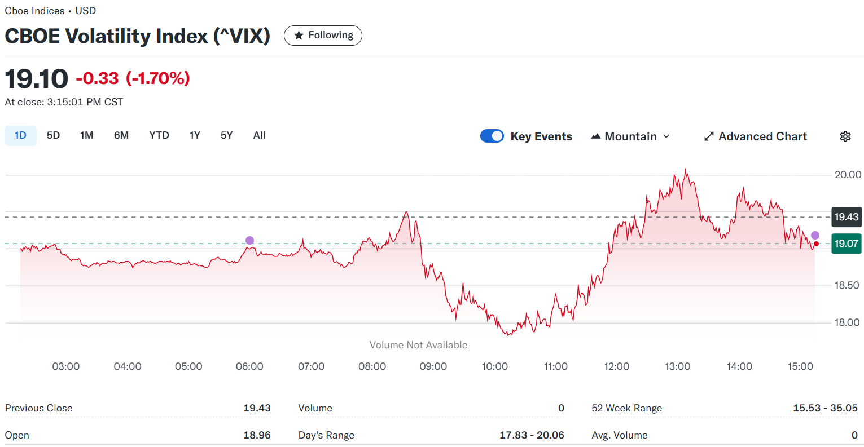Viewport: 864px width, 447px height.
Task: Click the Avg. Volume label
Action: (x=619, y=435)
